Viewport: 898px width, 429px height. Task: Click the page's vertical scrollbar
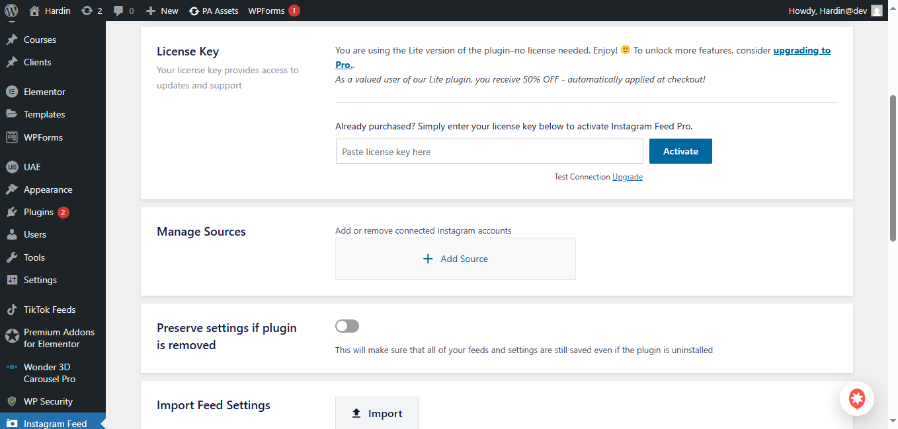click(893, 168)
